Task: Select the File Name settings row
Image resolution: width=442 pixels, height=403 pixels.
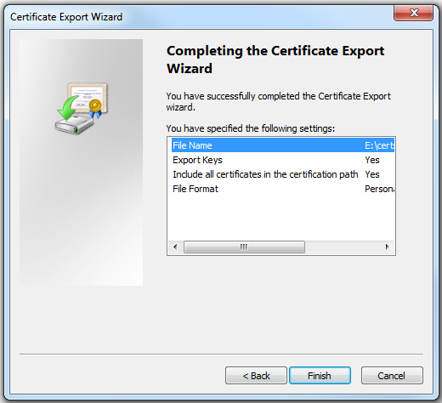Action: (283, 145)
